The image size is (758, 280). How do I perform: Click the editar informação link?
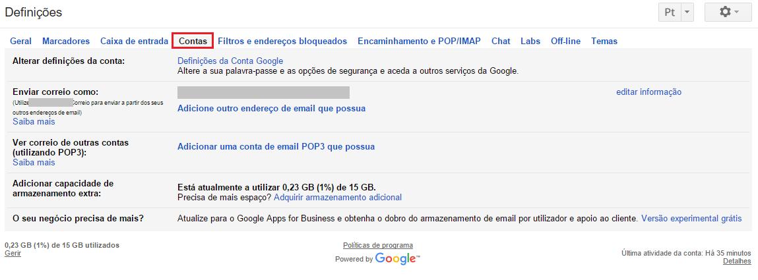click(648, 92)
